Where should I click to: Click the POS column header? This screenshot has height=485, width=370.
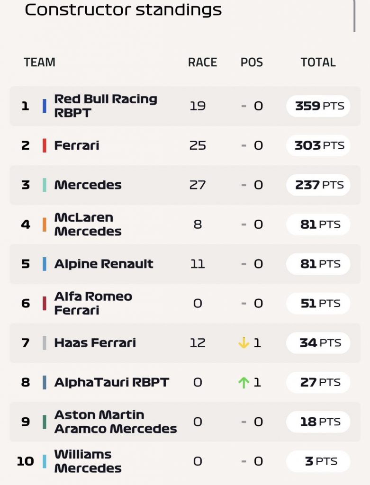(x=252, y=63)
